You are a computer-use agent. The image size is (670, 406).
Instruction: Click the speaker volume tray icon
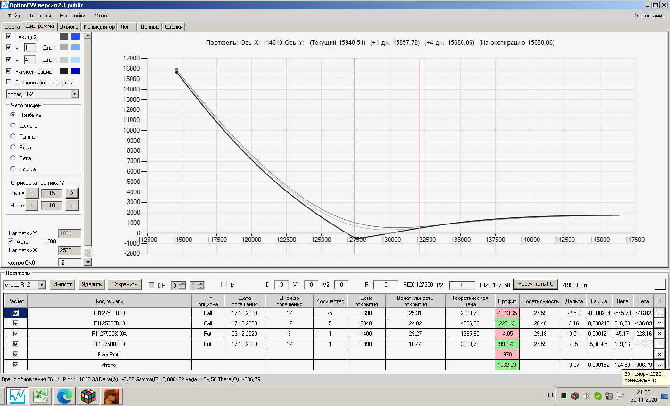tap(587, 396)
